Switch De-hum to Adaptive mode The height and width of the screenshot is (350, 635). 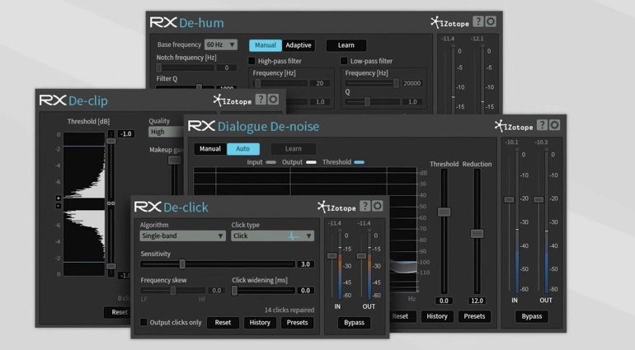[299, 45]
